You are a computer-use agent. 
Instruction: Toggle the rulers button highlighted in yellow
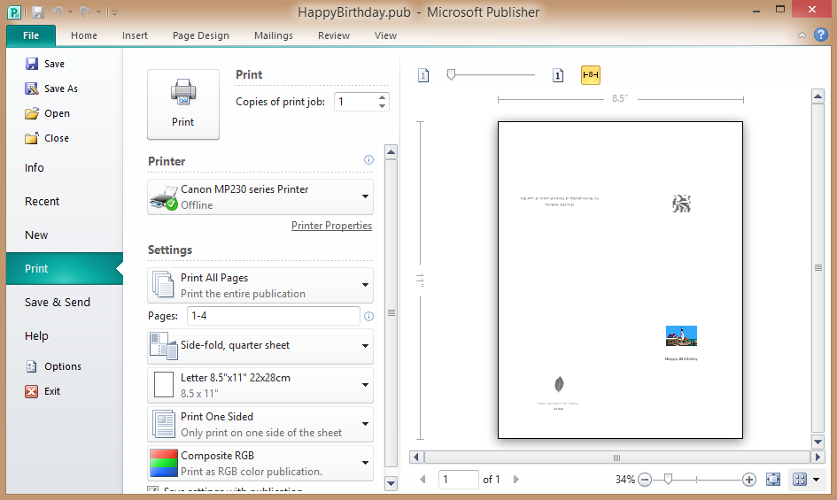pos(591,75)
